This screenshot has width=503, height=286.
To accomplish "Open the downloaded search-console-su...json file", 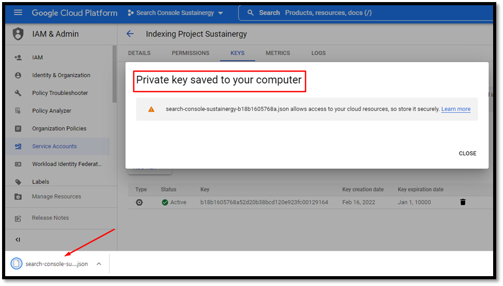I will click(x=57, y=264).
